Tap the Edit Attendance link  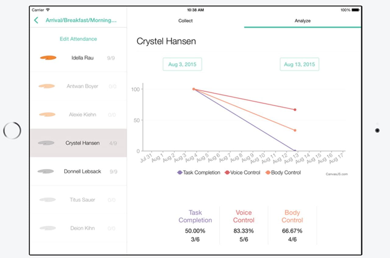(x=78, y=39)
